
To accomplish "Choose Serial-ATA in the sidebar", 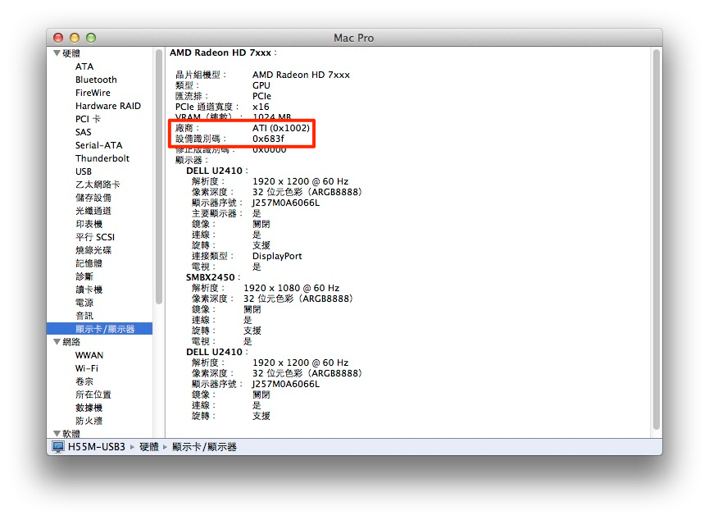I will pos(98,145).
